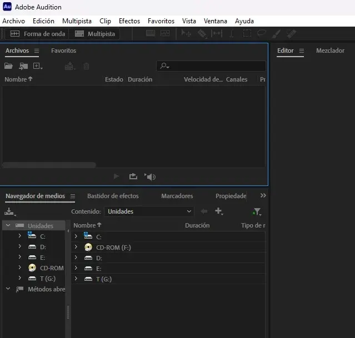Expand D: drive in left tree
The image size is (355, 338).
pyautogui.click(x=19, y=246)
